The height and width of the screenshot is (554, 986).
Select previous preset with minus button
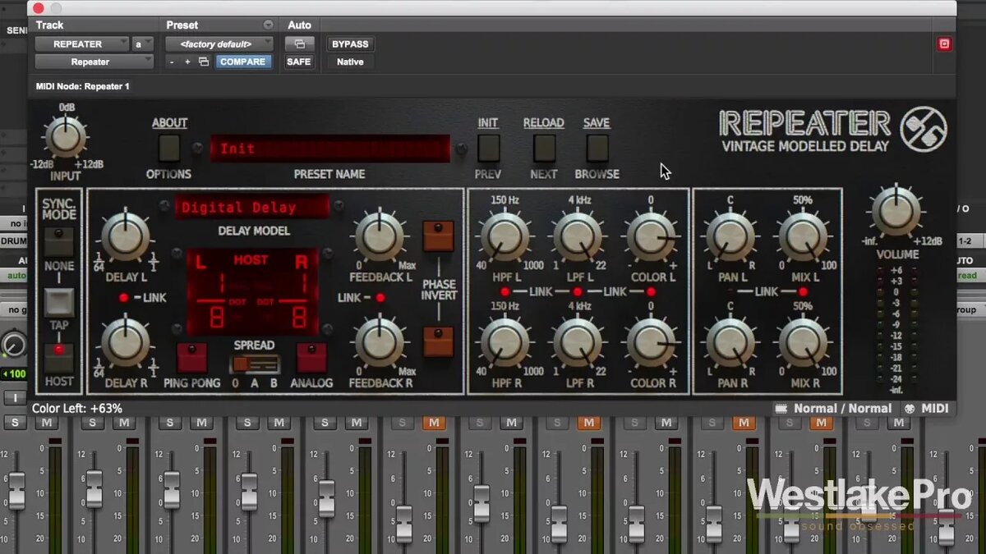[x=172, y=62]
